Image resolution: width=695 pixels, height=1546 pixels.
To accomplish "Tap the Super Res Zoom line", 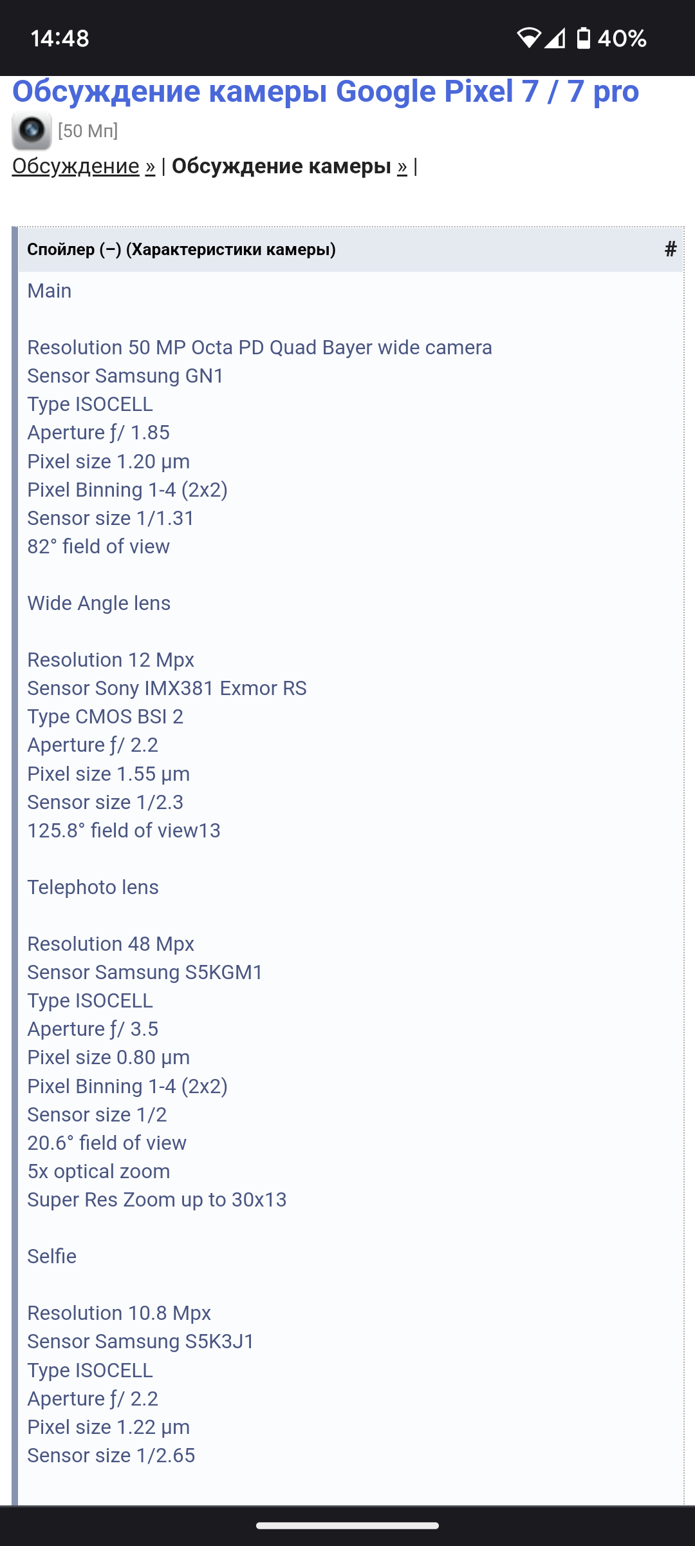I will [x=156, y=1199].
